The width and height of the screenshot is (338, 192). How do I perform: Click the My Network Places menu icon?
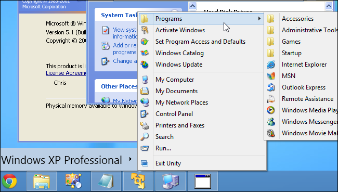[145, 103]
